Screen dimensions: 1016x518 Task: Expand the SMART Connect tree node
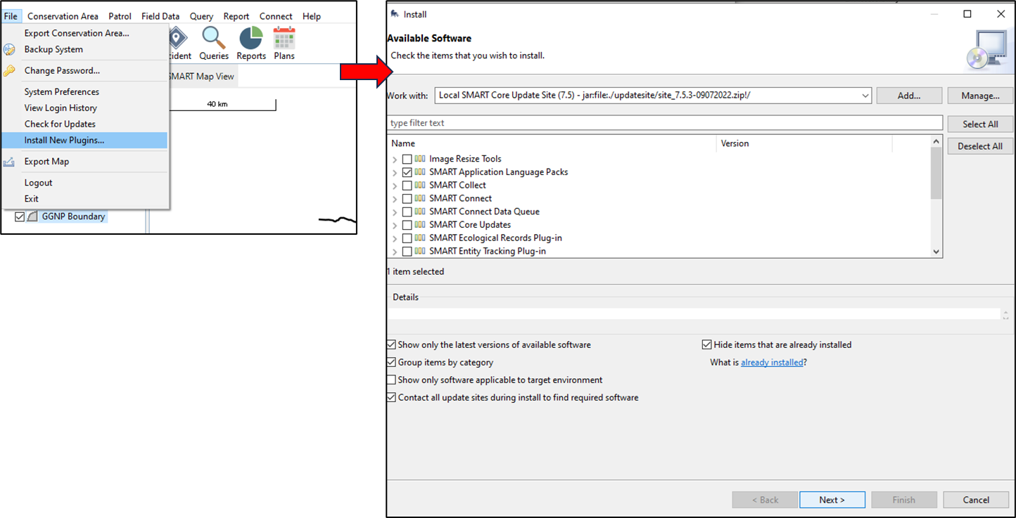[395, 199]
